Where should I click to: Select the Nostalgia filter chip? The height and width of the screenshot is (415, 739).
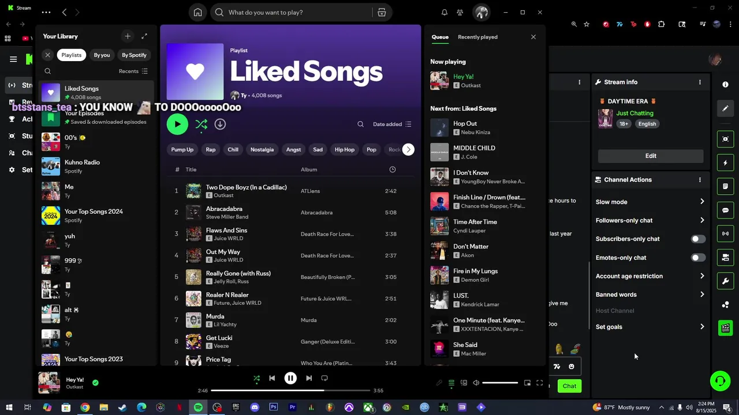coord(262,149)
